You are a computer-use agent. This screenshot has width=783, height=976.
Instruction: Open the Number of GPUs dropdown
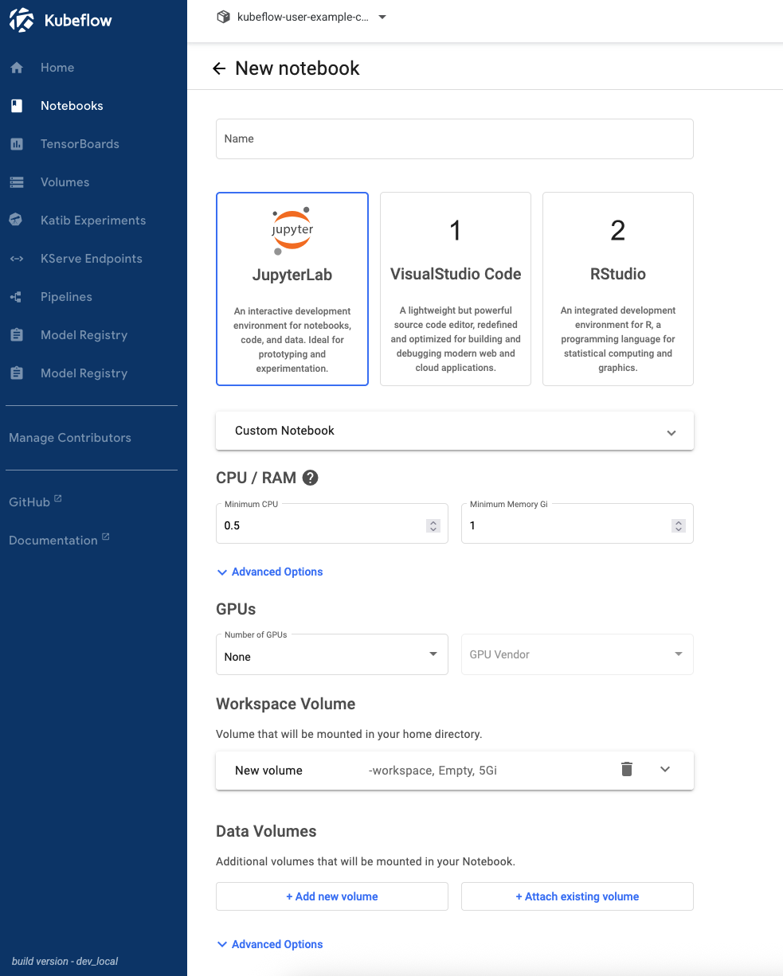coord(331,655)
